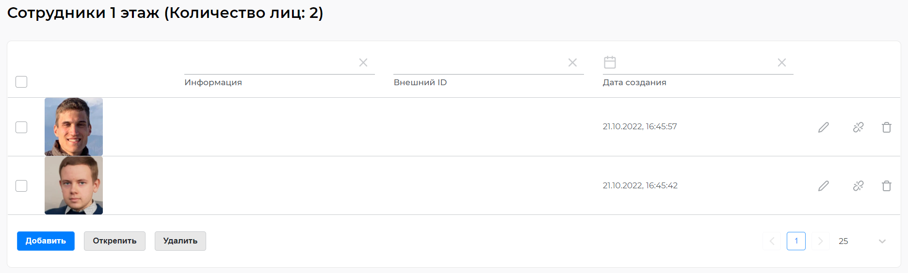Viewport: 908px width, 273px height.
Task: Click the unlink icon in first face row
Action: (858, 127)
